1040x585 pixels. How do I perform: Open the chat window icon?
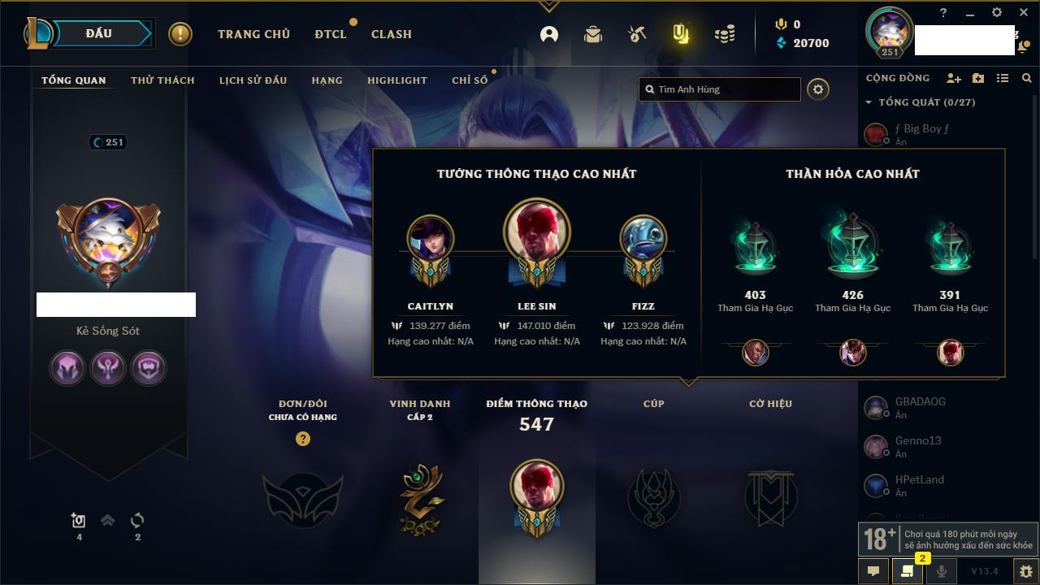pos(873,571)
